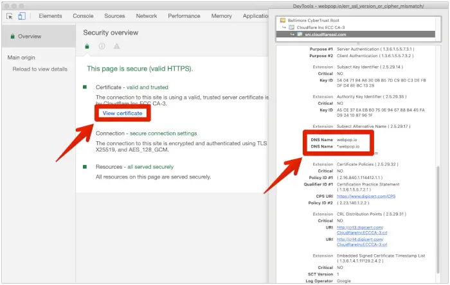Open the crl3.digicert.com CRL link
Viewport: 450px width, 285px height.
[362, 230]
